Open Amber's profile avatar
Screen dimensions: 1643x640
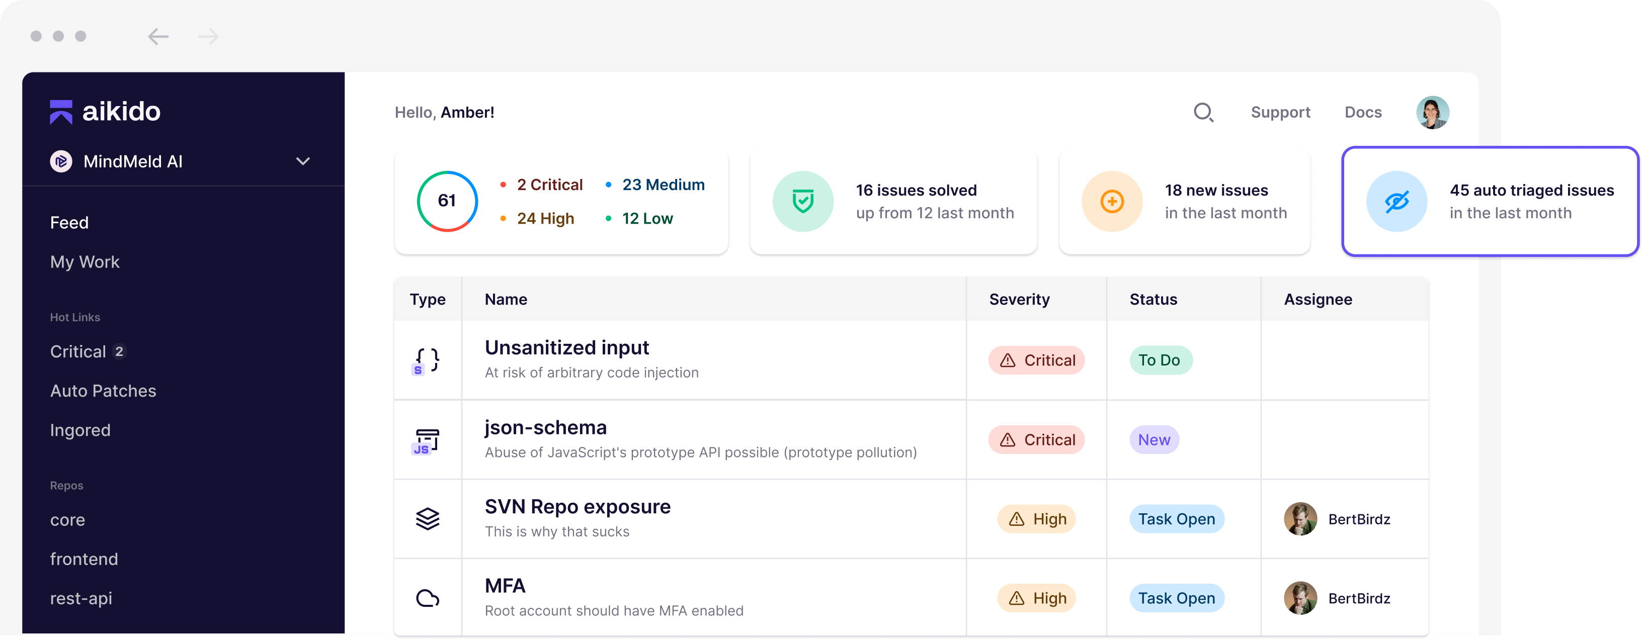[1433, 112]
